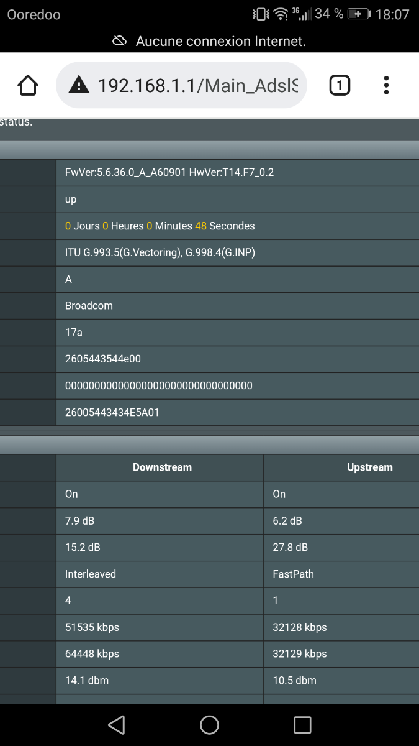Tap the Android back navigation button
Image resolution: width=419 pixels, height=746 pixels.
(x=116, y=725)
